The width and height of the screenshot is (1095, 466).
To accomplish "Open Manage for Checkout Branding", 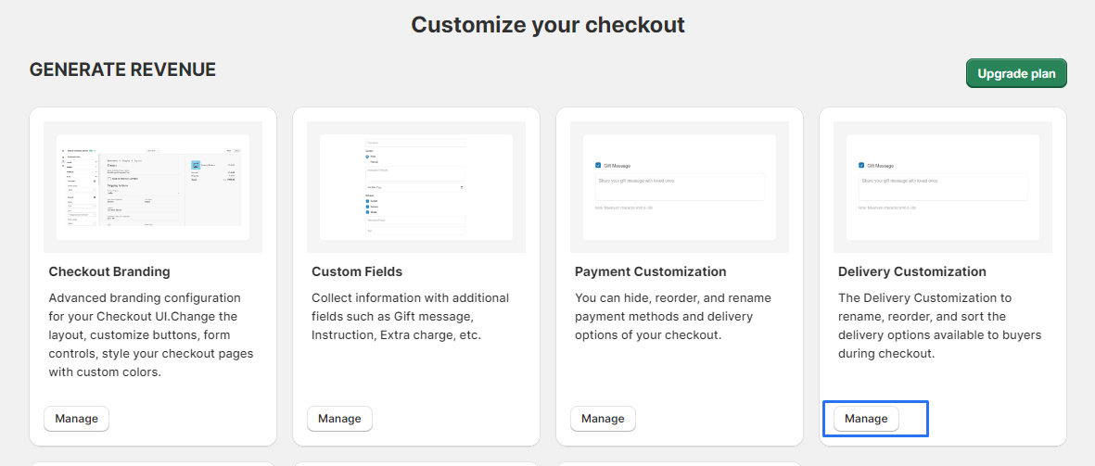I will [x=76, y=419].
